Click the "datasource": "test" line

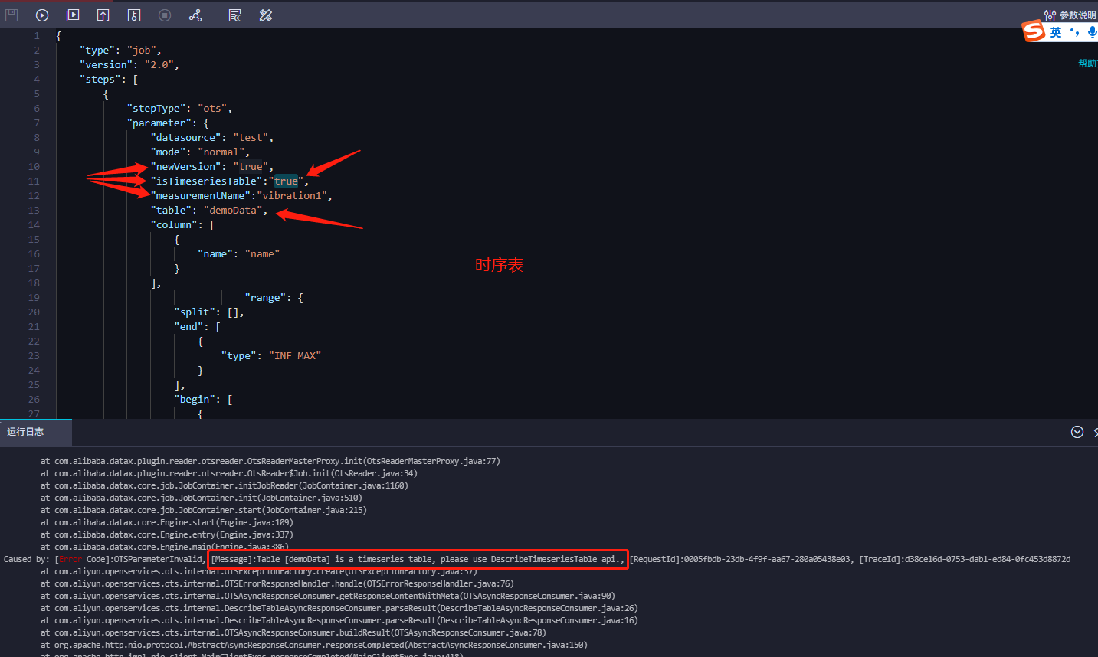(212, 137)
